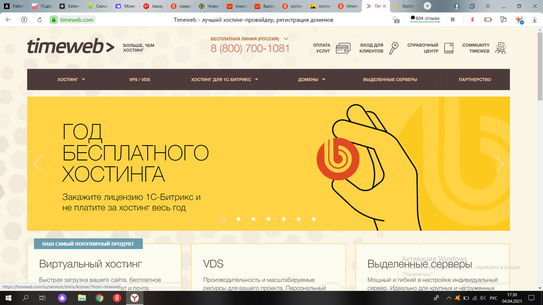Click the phone number 8 (800) 700-1081
Viewport: 543px width, 305px height.
[250, 48]
